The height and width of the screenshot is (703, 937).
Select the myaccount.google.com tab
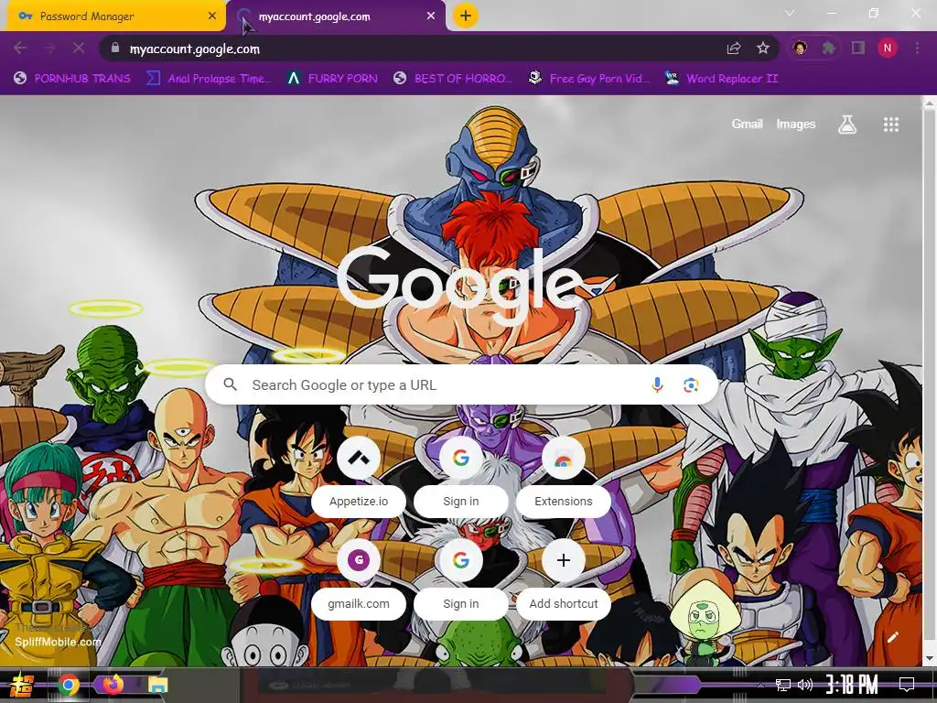click(x=336, y=16)
